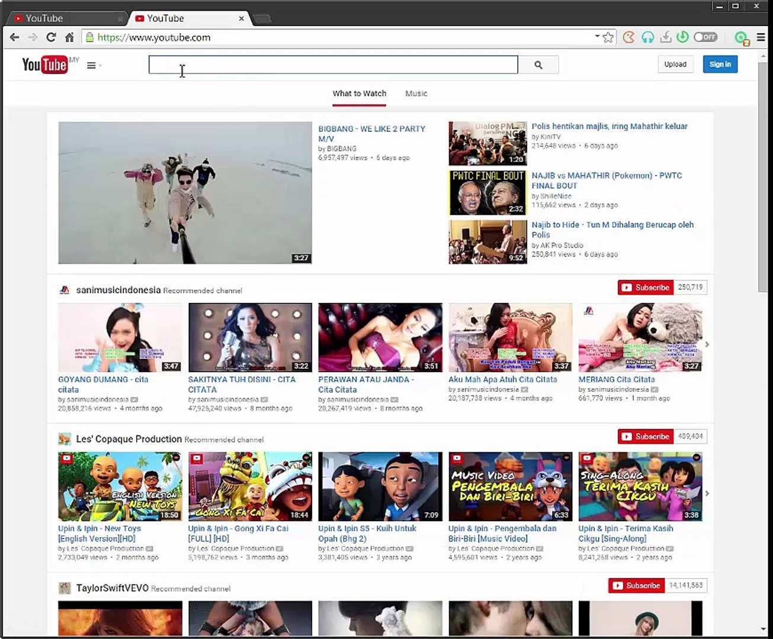This screenshot has height=639, width=773.
Task: Select the What to Watch tab
Action: (359, 93)
